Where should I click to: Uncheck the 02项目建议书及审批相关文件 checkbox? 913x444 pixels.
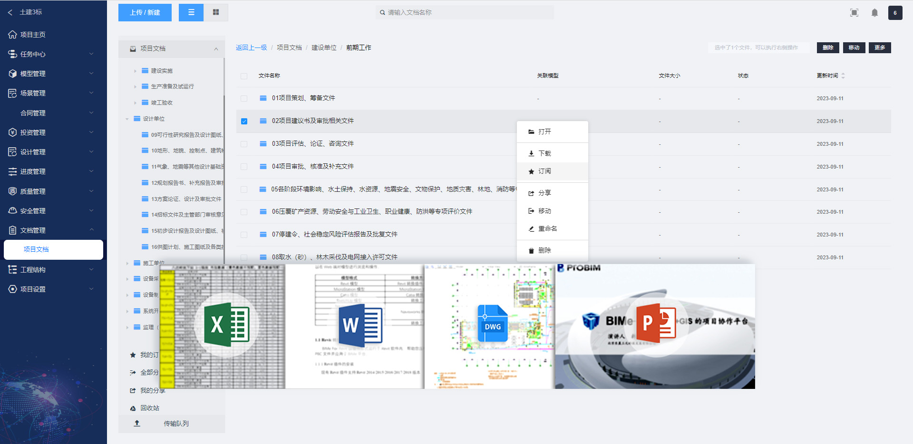pyautogui.click(x=244, y=121)
